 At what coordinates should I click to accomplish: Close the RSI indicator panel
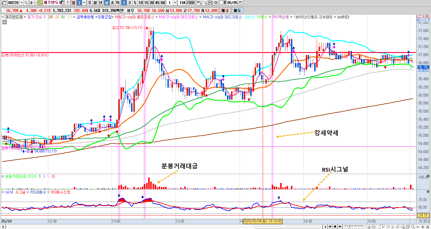pos(428,192)
